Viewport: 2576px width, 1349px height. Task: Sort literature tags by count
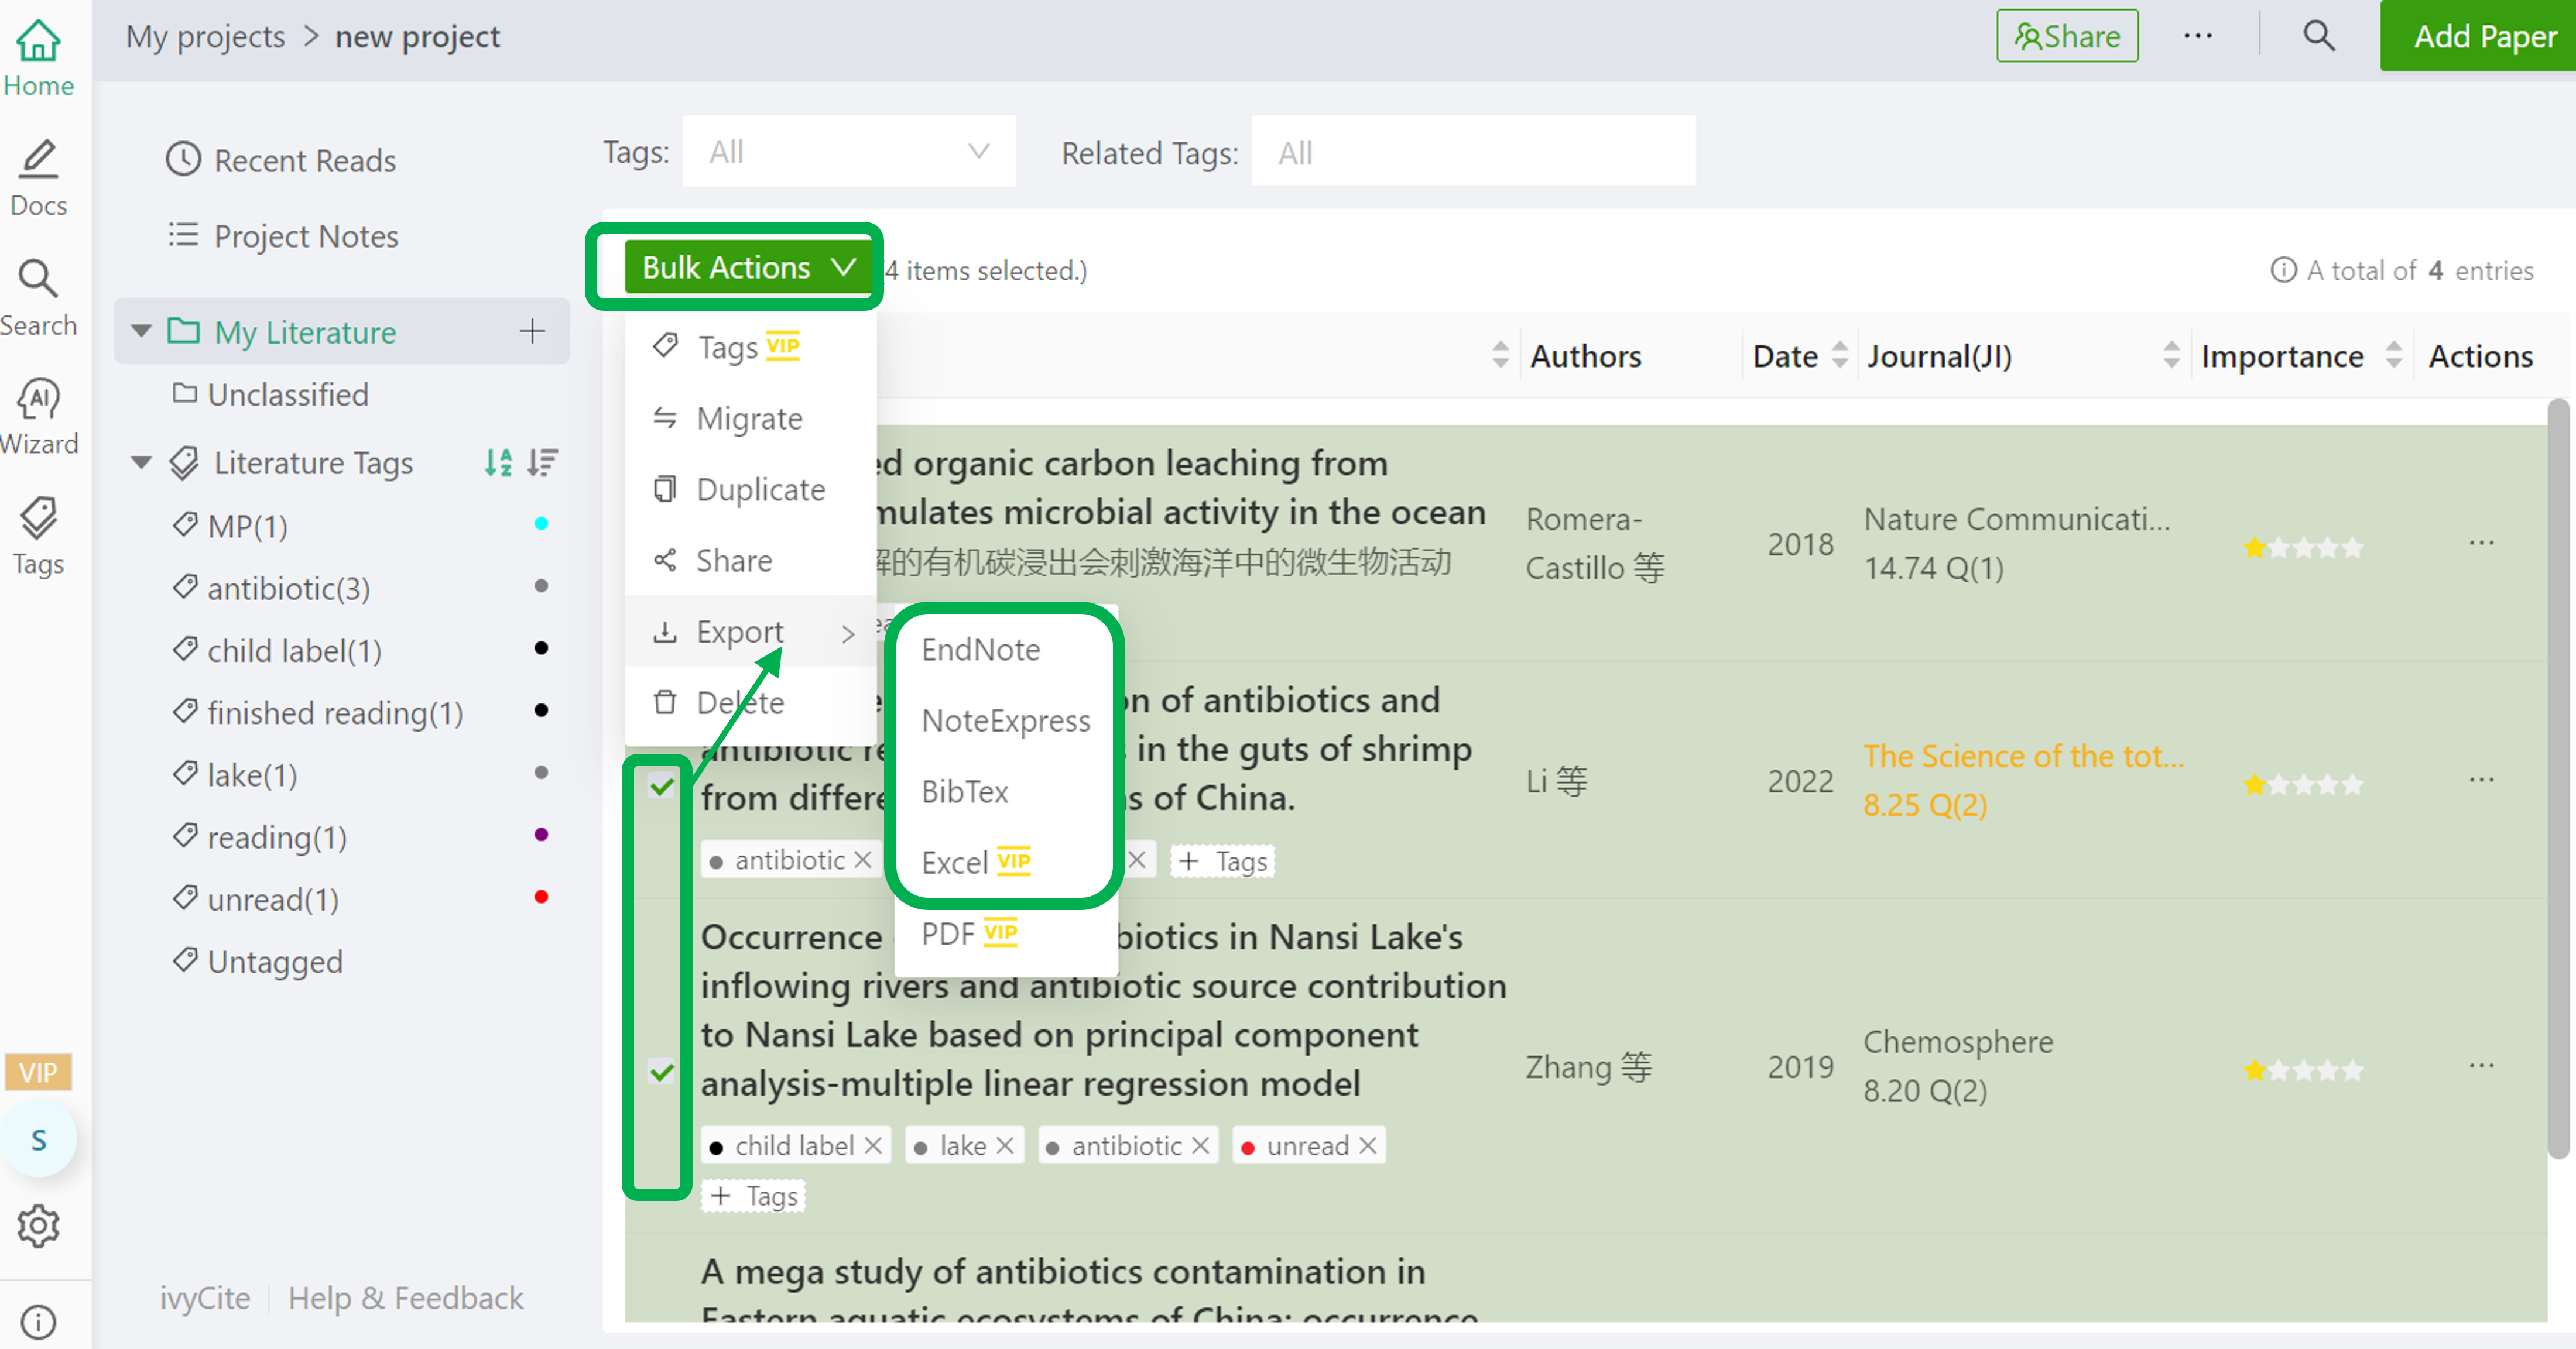[x=542, y=462]
